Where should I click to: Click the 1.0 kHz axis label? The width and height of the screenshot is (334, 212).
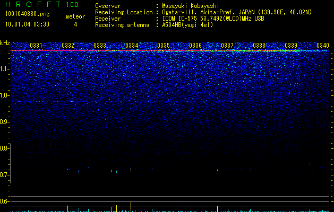tap(5, 95)
